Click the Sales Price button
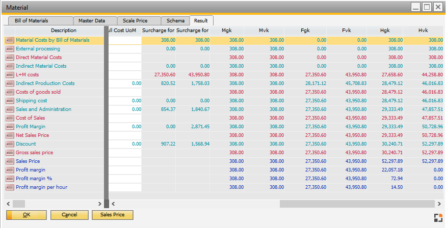This screenshot has width=446, height=228. point(112,215)
